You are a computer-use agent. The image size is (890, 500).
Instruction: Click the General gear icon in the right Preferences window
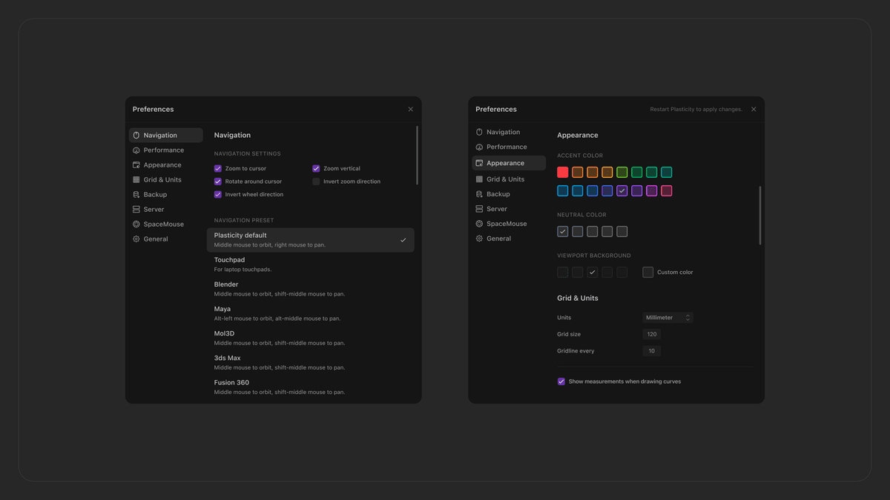point(479,239)
